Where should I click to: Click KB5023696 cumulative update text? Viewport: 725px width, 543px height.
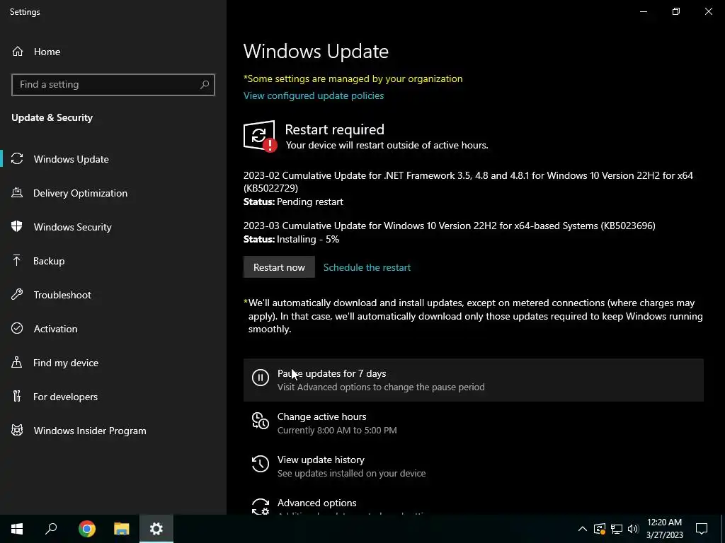coord(450,226)
